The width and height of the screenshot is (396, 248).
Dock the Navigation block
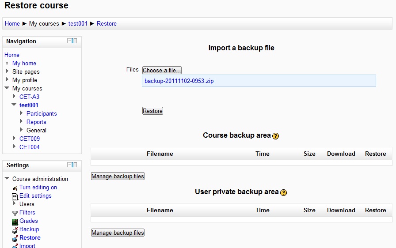pyautogui.click(x=75, y=41)
